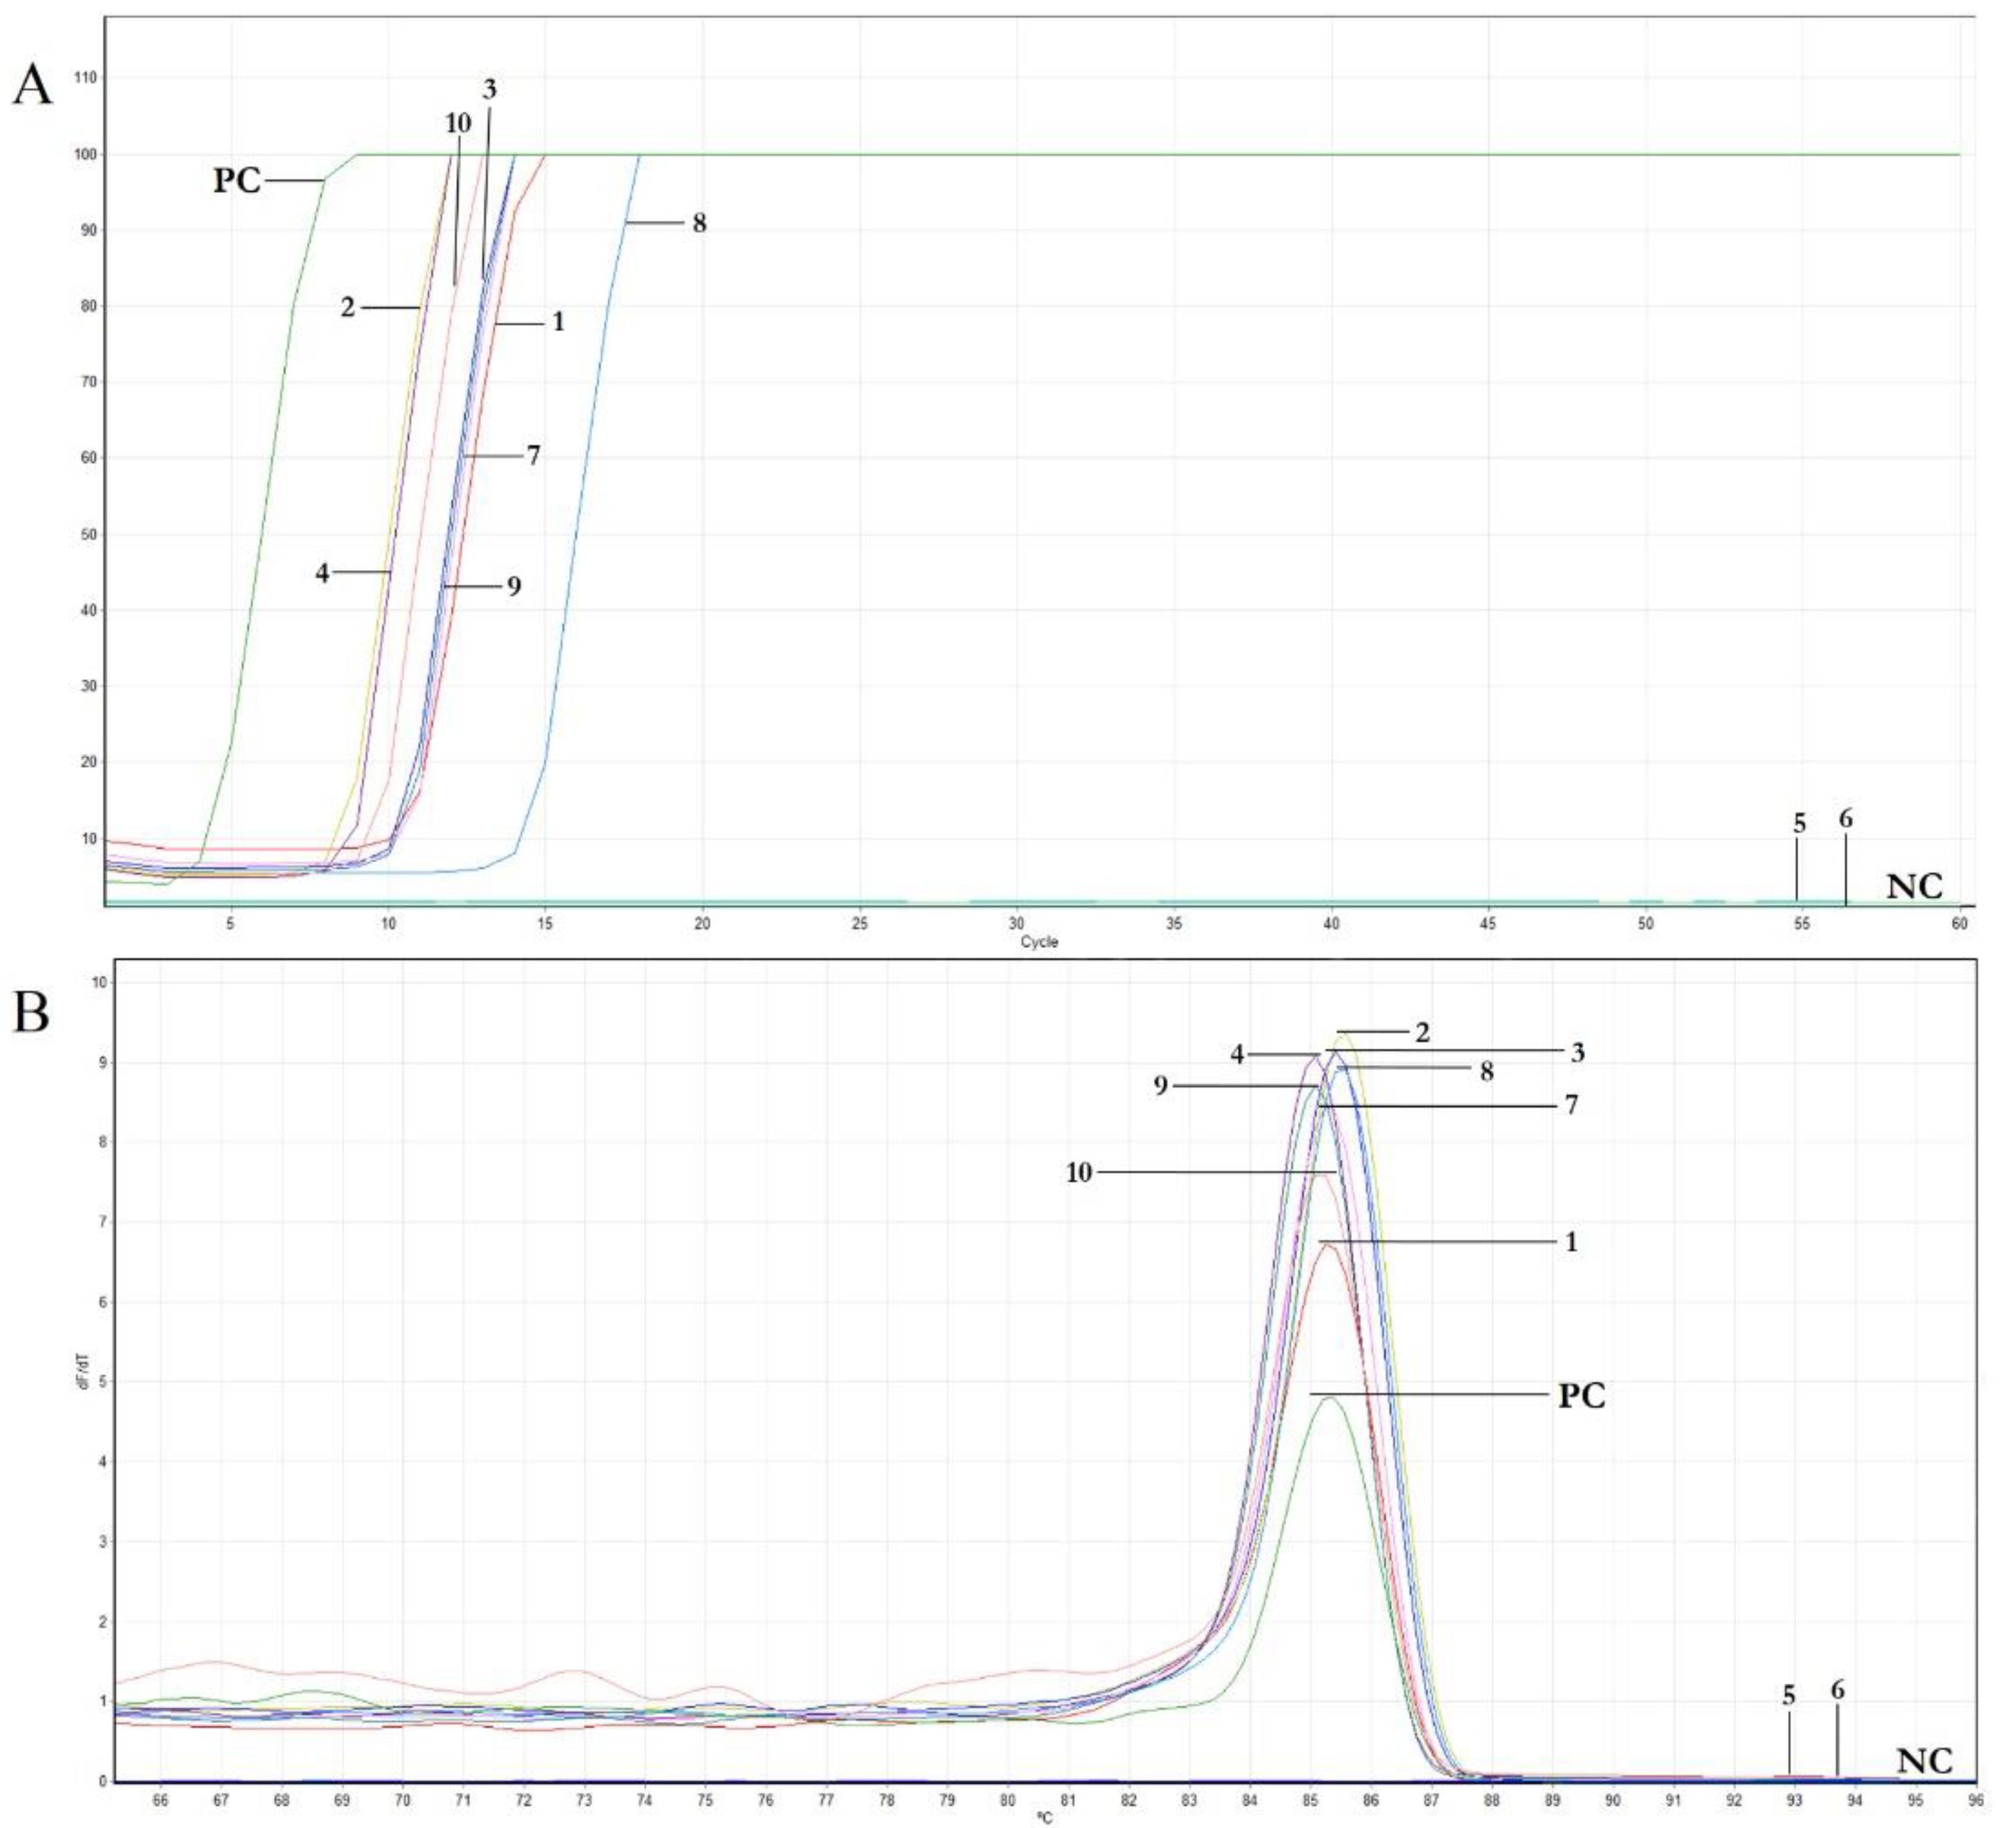Click the NC label in panel A
The width and height of the screenshot is (2016, 1828).
(x=1914, y=885)
